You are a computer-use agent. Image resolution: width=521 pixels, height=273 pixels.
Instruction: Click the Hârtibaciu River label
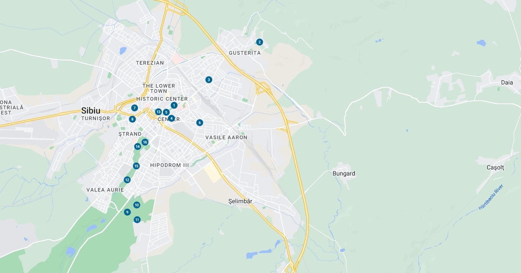point(491,197)
